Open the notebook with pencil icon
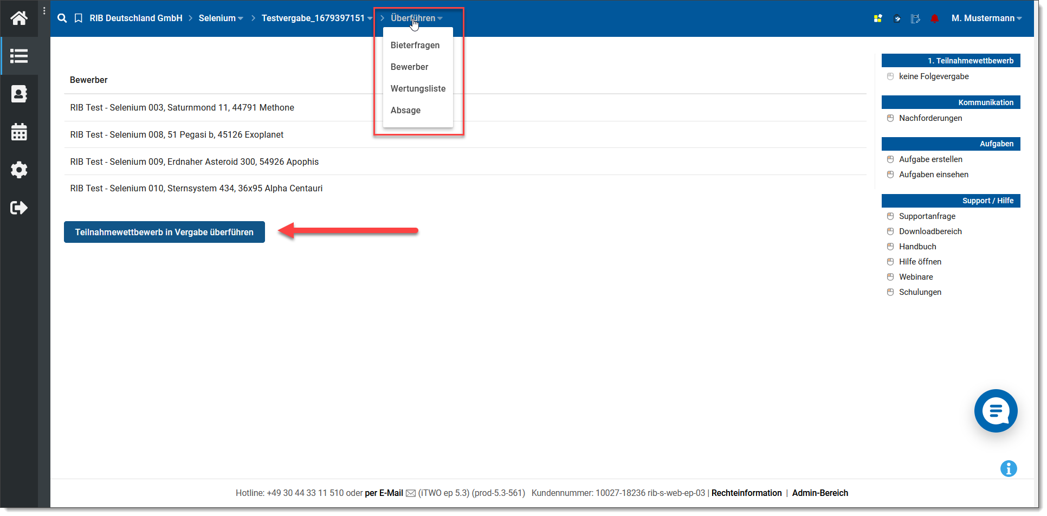The height and width of the screenshot is (516, 1047). [x=915, y=18]
